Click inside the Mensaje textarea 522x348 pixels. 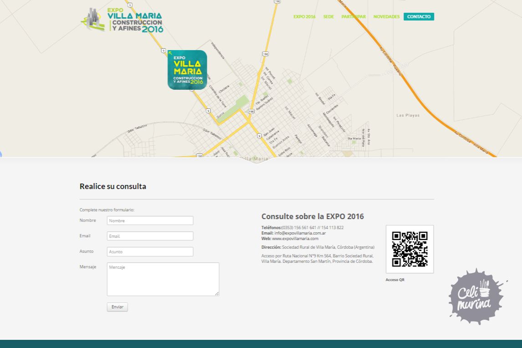click(163, 279)
